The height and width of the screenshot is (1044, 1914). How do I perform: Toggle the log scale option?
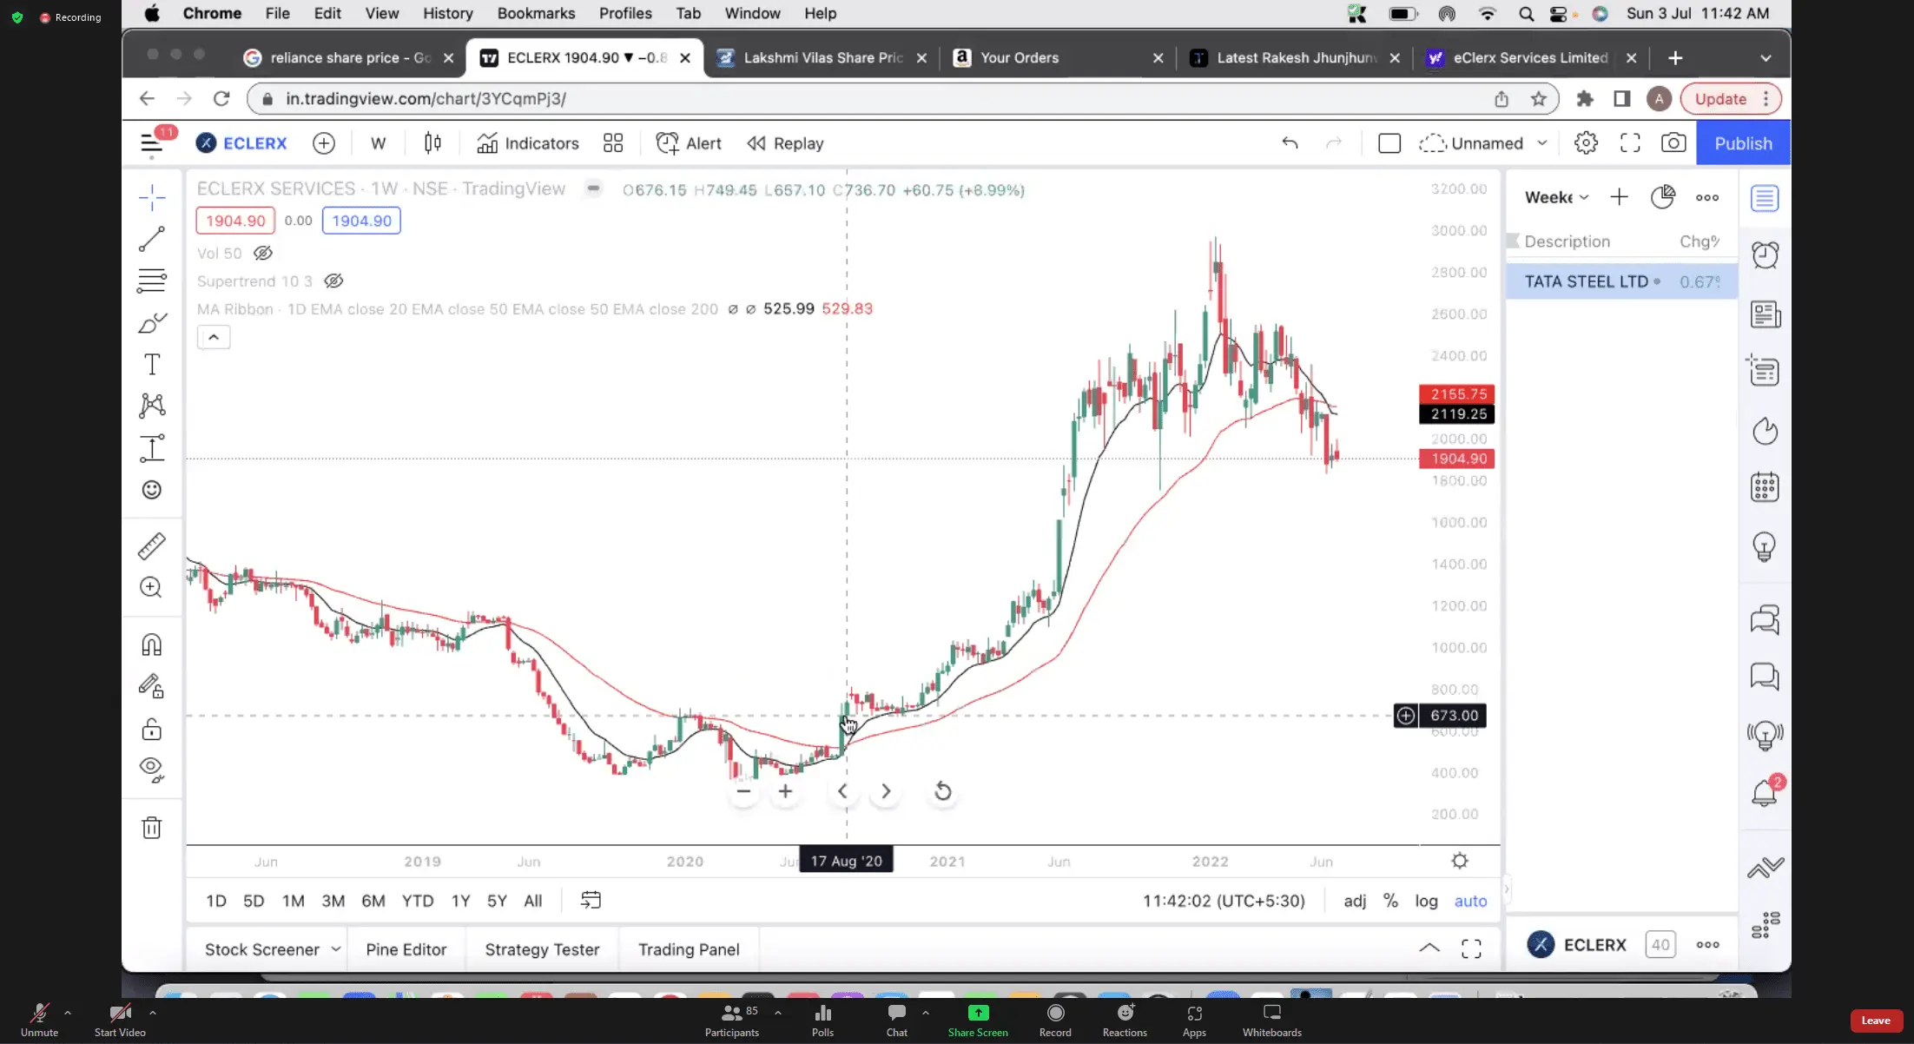(1426, 901)
